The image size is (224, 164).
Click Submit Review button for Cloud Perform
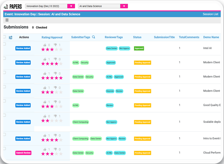point(23,153)
